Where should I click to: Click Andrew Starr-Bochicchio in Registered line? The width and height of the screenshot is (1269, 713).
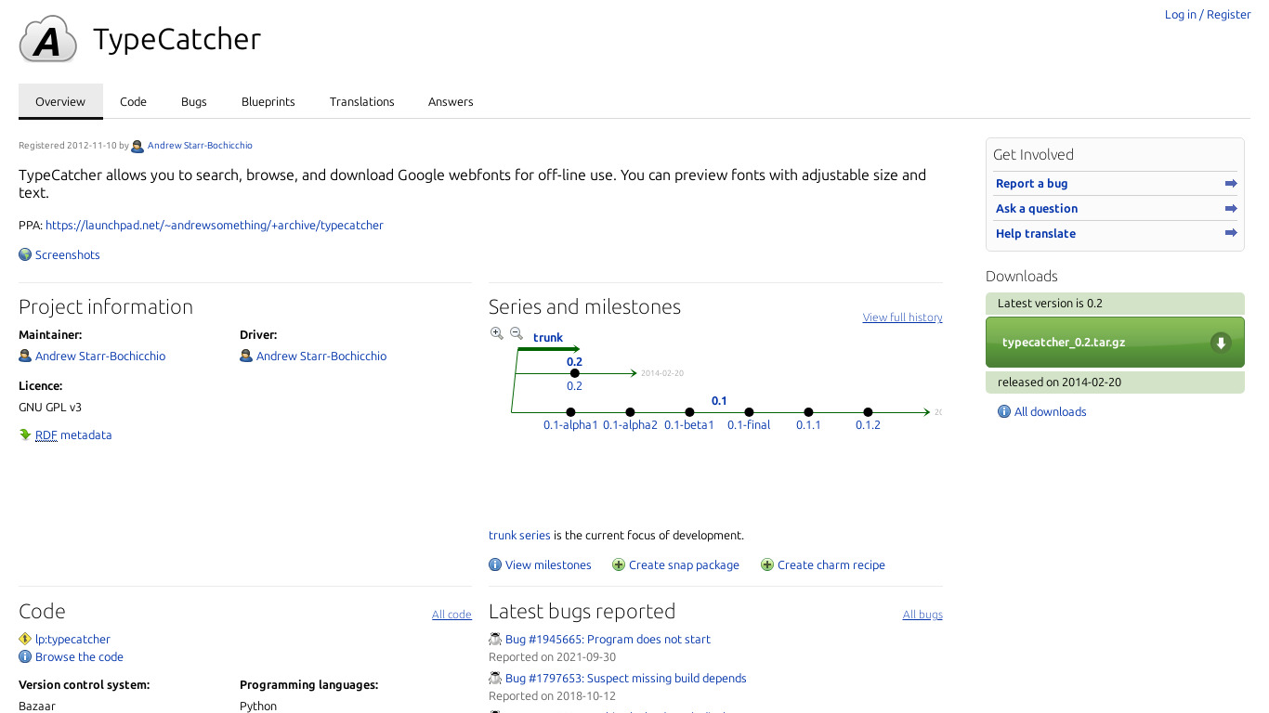tap(200, 146)
